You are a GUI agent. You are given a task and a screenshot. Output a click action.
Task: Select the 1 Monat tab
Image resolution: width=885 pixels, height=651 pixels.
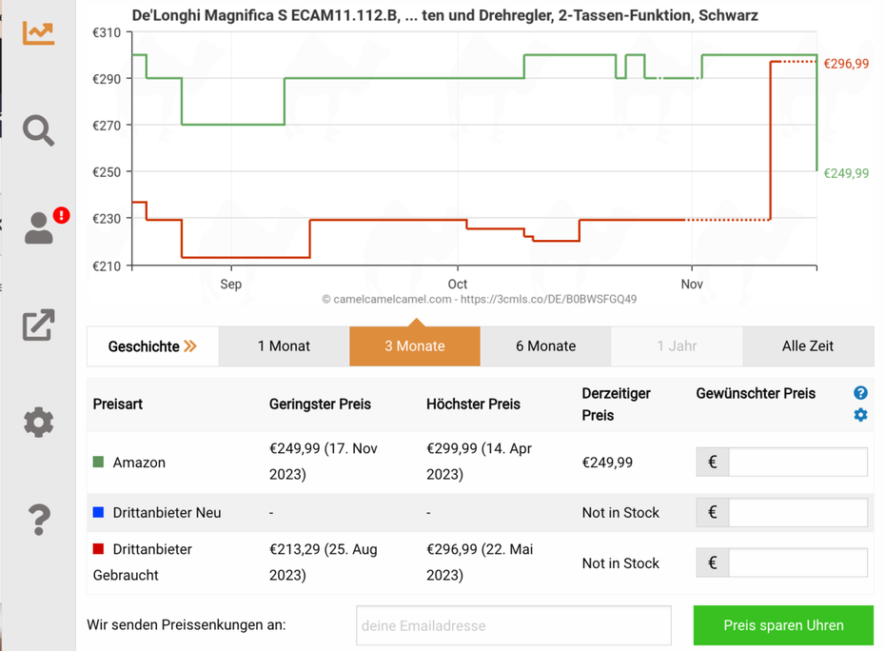(284, 346)
